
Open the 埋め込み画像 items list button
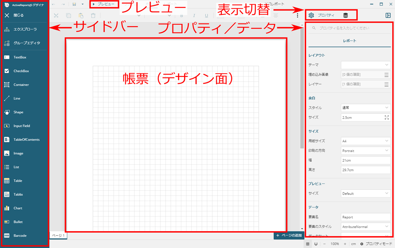[386, 75]
